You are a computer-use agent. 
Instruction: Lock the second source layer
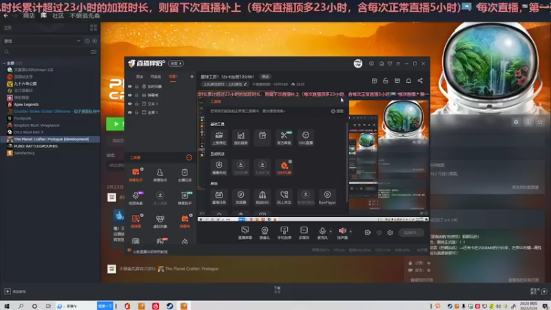click(136, 95)
